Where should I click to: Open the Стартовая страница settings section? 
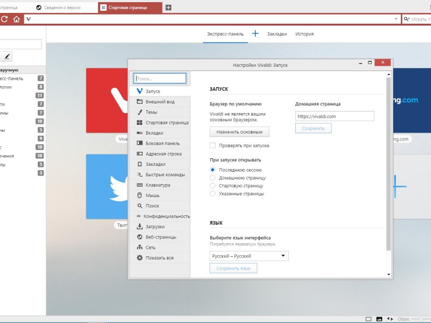click(159, 123)
